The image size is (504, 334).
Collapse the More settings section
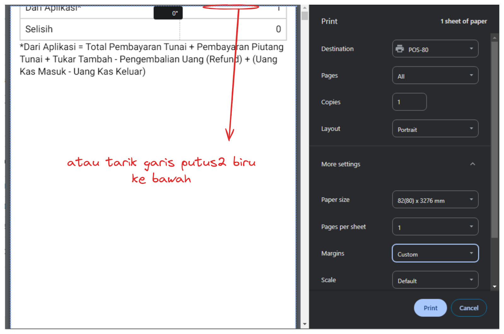(x=472, y=164)
